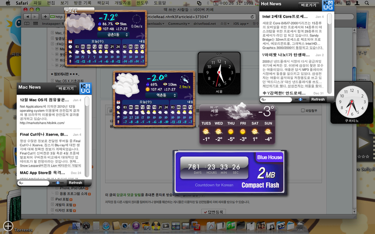Open the yellow Burn app in Dock
This screenshot has width=375, height=234.
pyautogui.click(x=156, y=225)
